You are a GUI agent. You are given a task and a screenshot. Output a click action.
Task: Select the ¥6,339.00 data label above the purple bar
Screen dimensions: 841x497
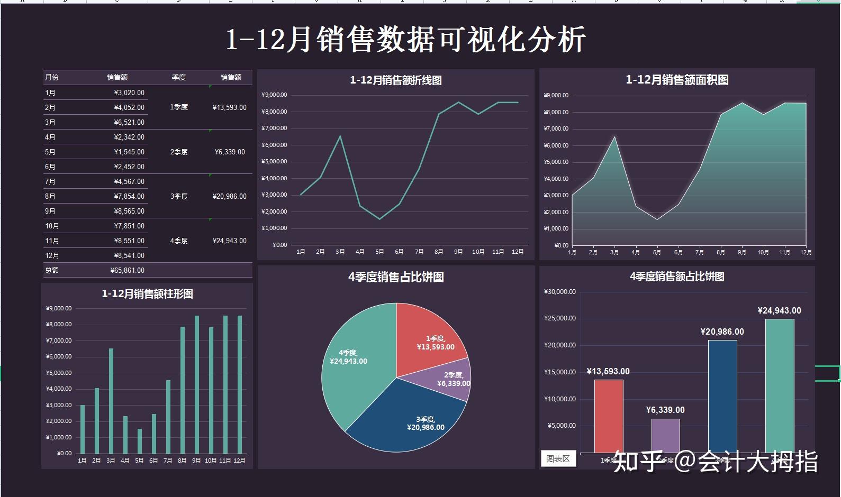[665, 410]
